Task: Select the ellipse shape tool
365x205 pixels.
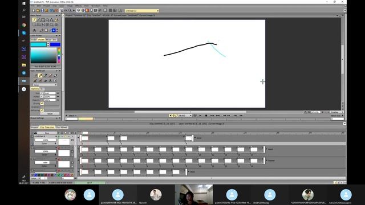Action: pyautogui.click(x=47, y=20)
